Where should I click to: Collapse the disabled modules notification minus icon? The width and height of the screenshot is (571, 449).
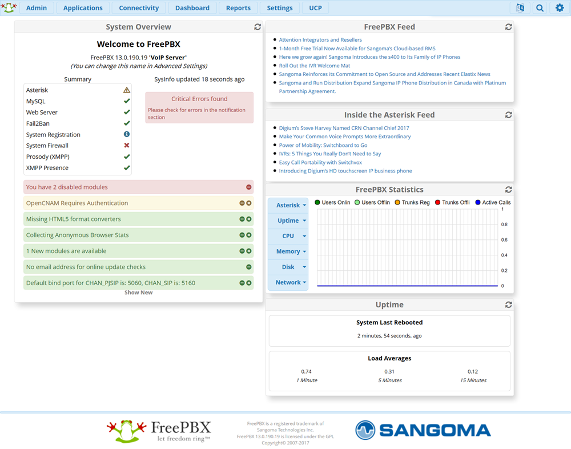coord(249,187)
